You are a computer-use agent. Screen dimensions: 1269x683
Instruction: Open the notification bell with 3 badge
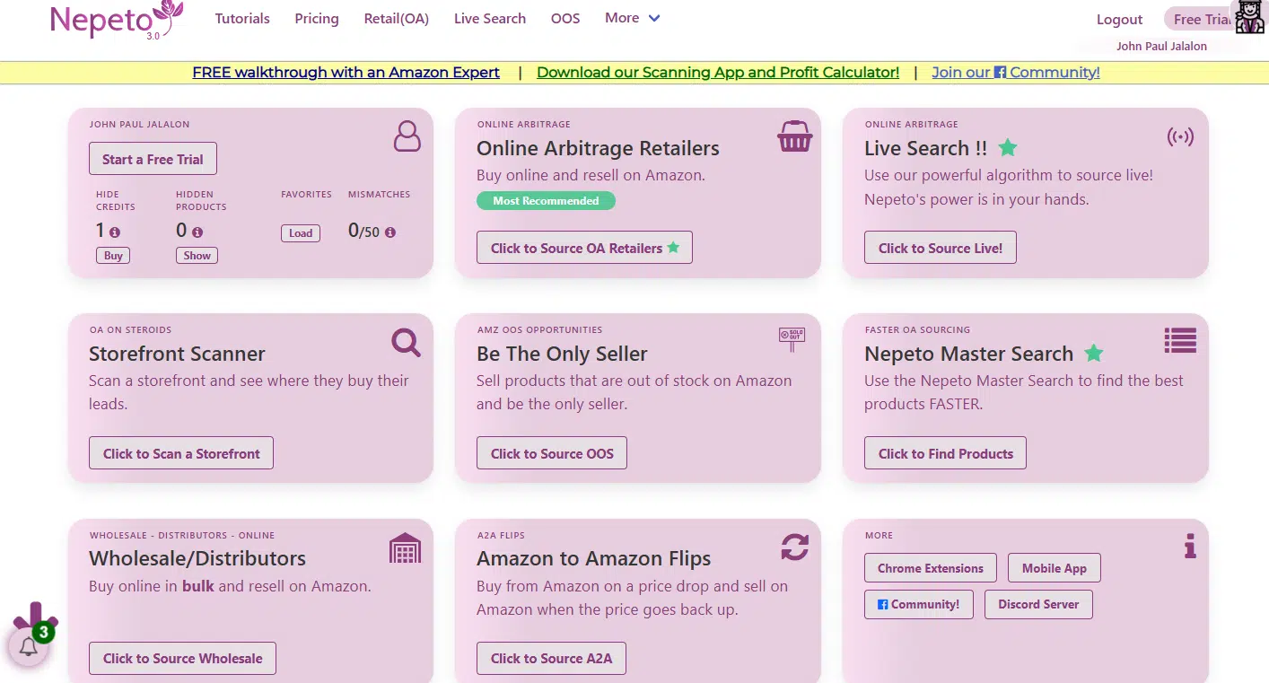click(29, 647)
